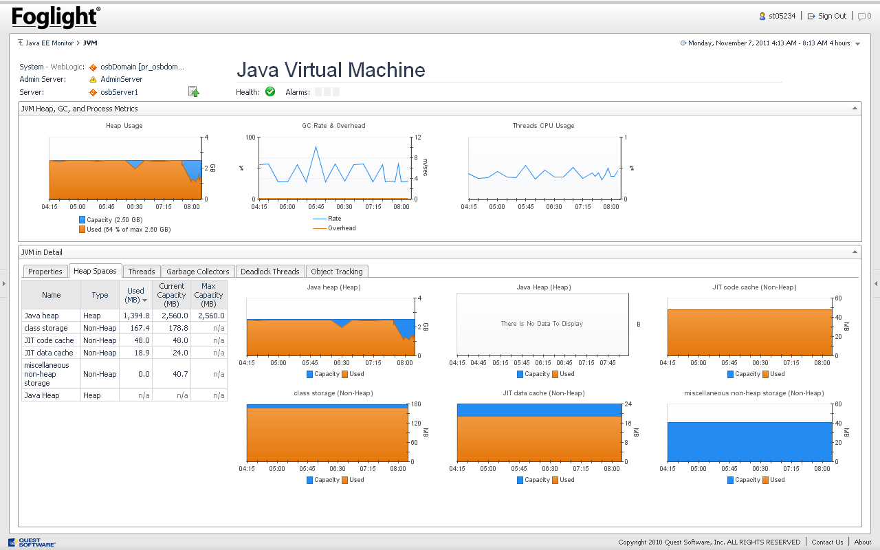880x550 pixels.
Task: Click the sort arrow in Used (MB) header
Action: pyautogui.click(x=145, y=300)
